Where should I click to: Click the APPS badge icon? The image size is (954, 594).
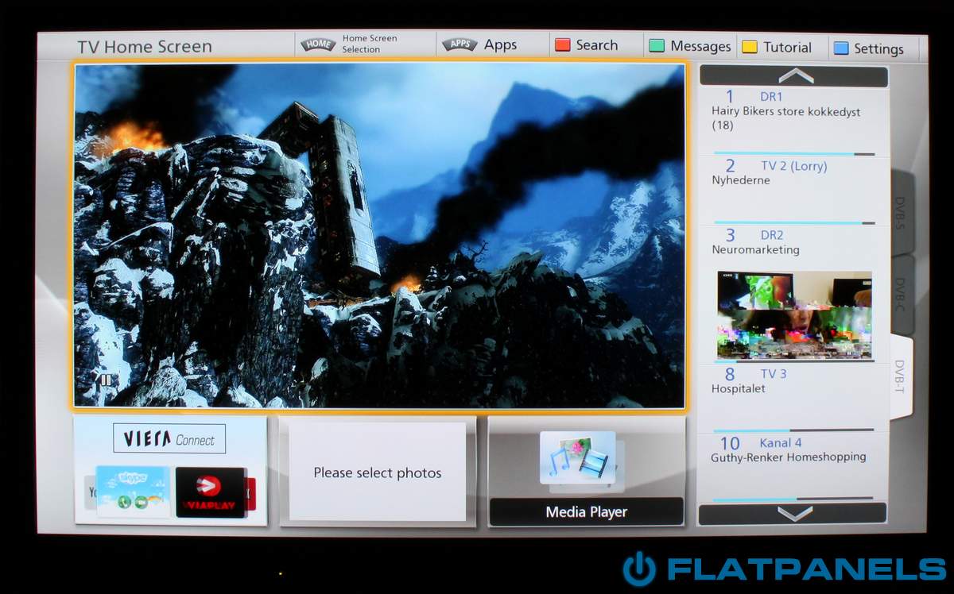click(460, 44)
